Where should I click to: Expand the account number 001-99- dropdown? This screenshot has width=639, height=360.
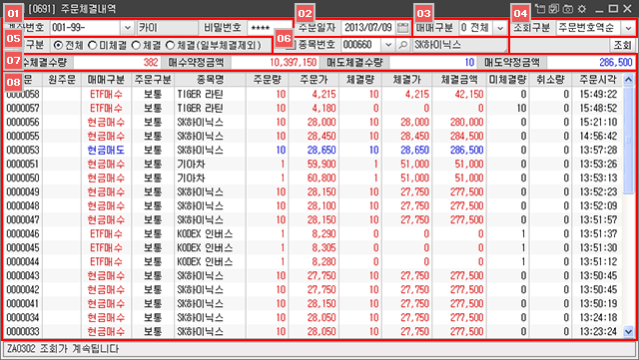coord(127,28)
